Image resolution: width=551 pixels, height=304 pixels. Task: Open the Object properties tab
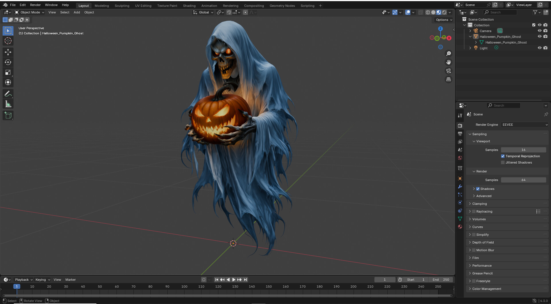(x=460, y=179)
